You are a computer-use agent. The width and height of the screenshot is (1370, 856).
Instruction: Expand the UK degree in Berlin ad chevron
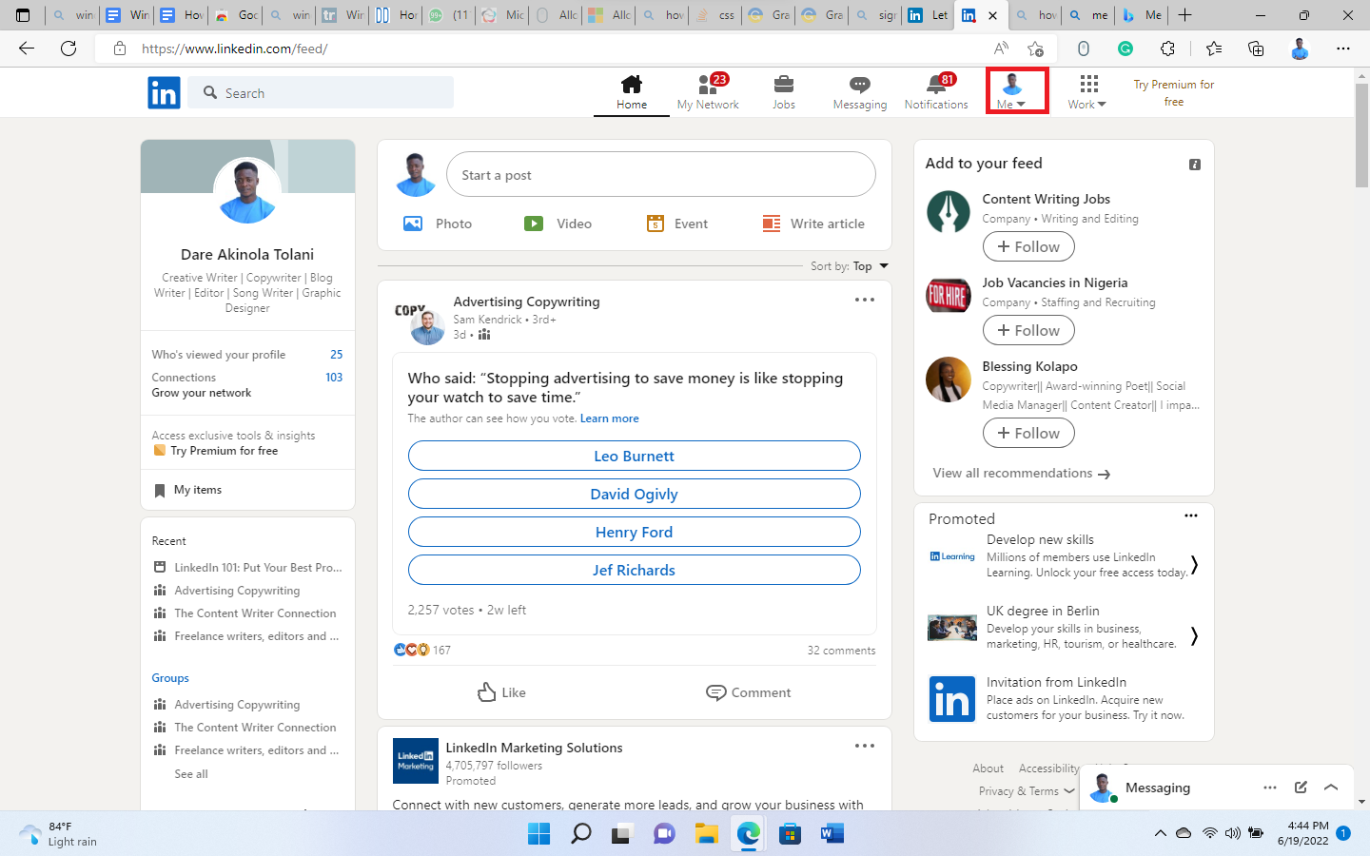click(1194, 635)
